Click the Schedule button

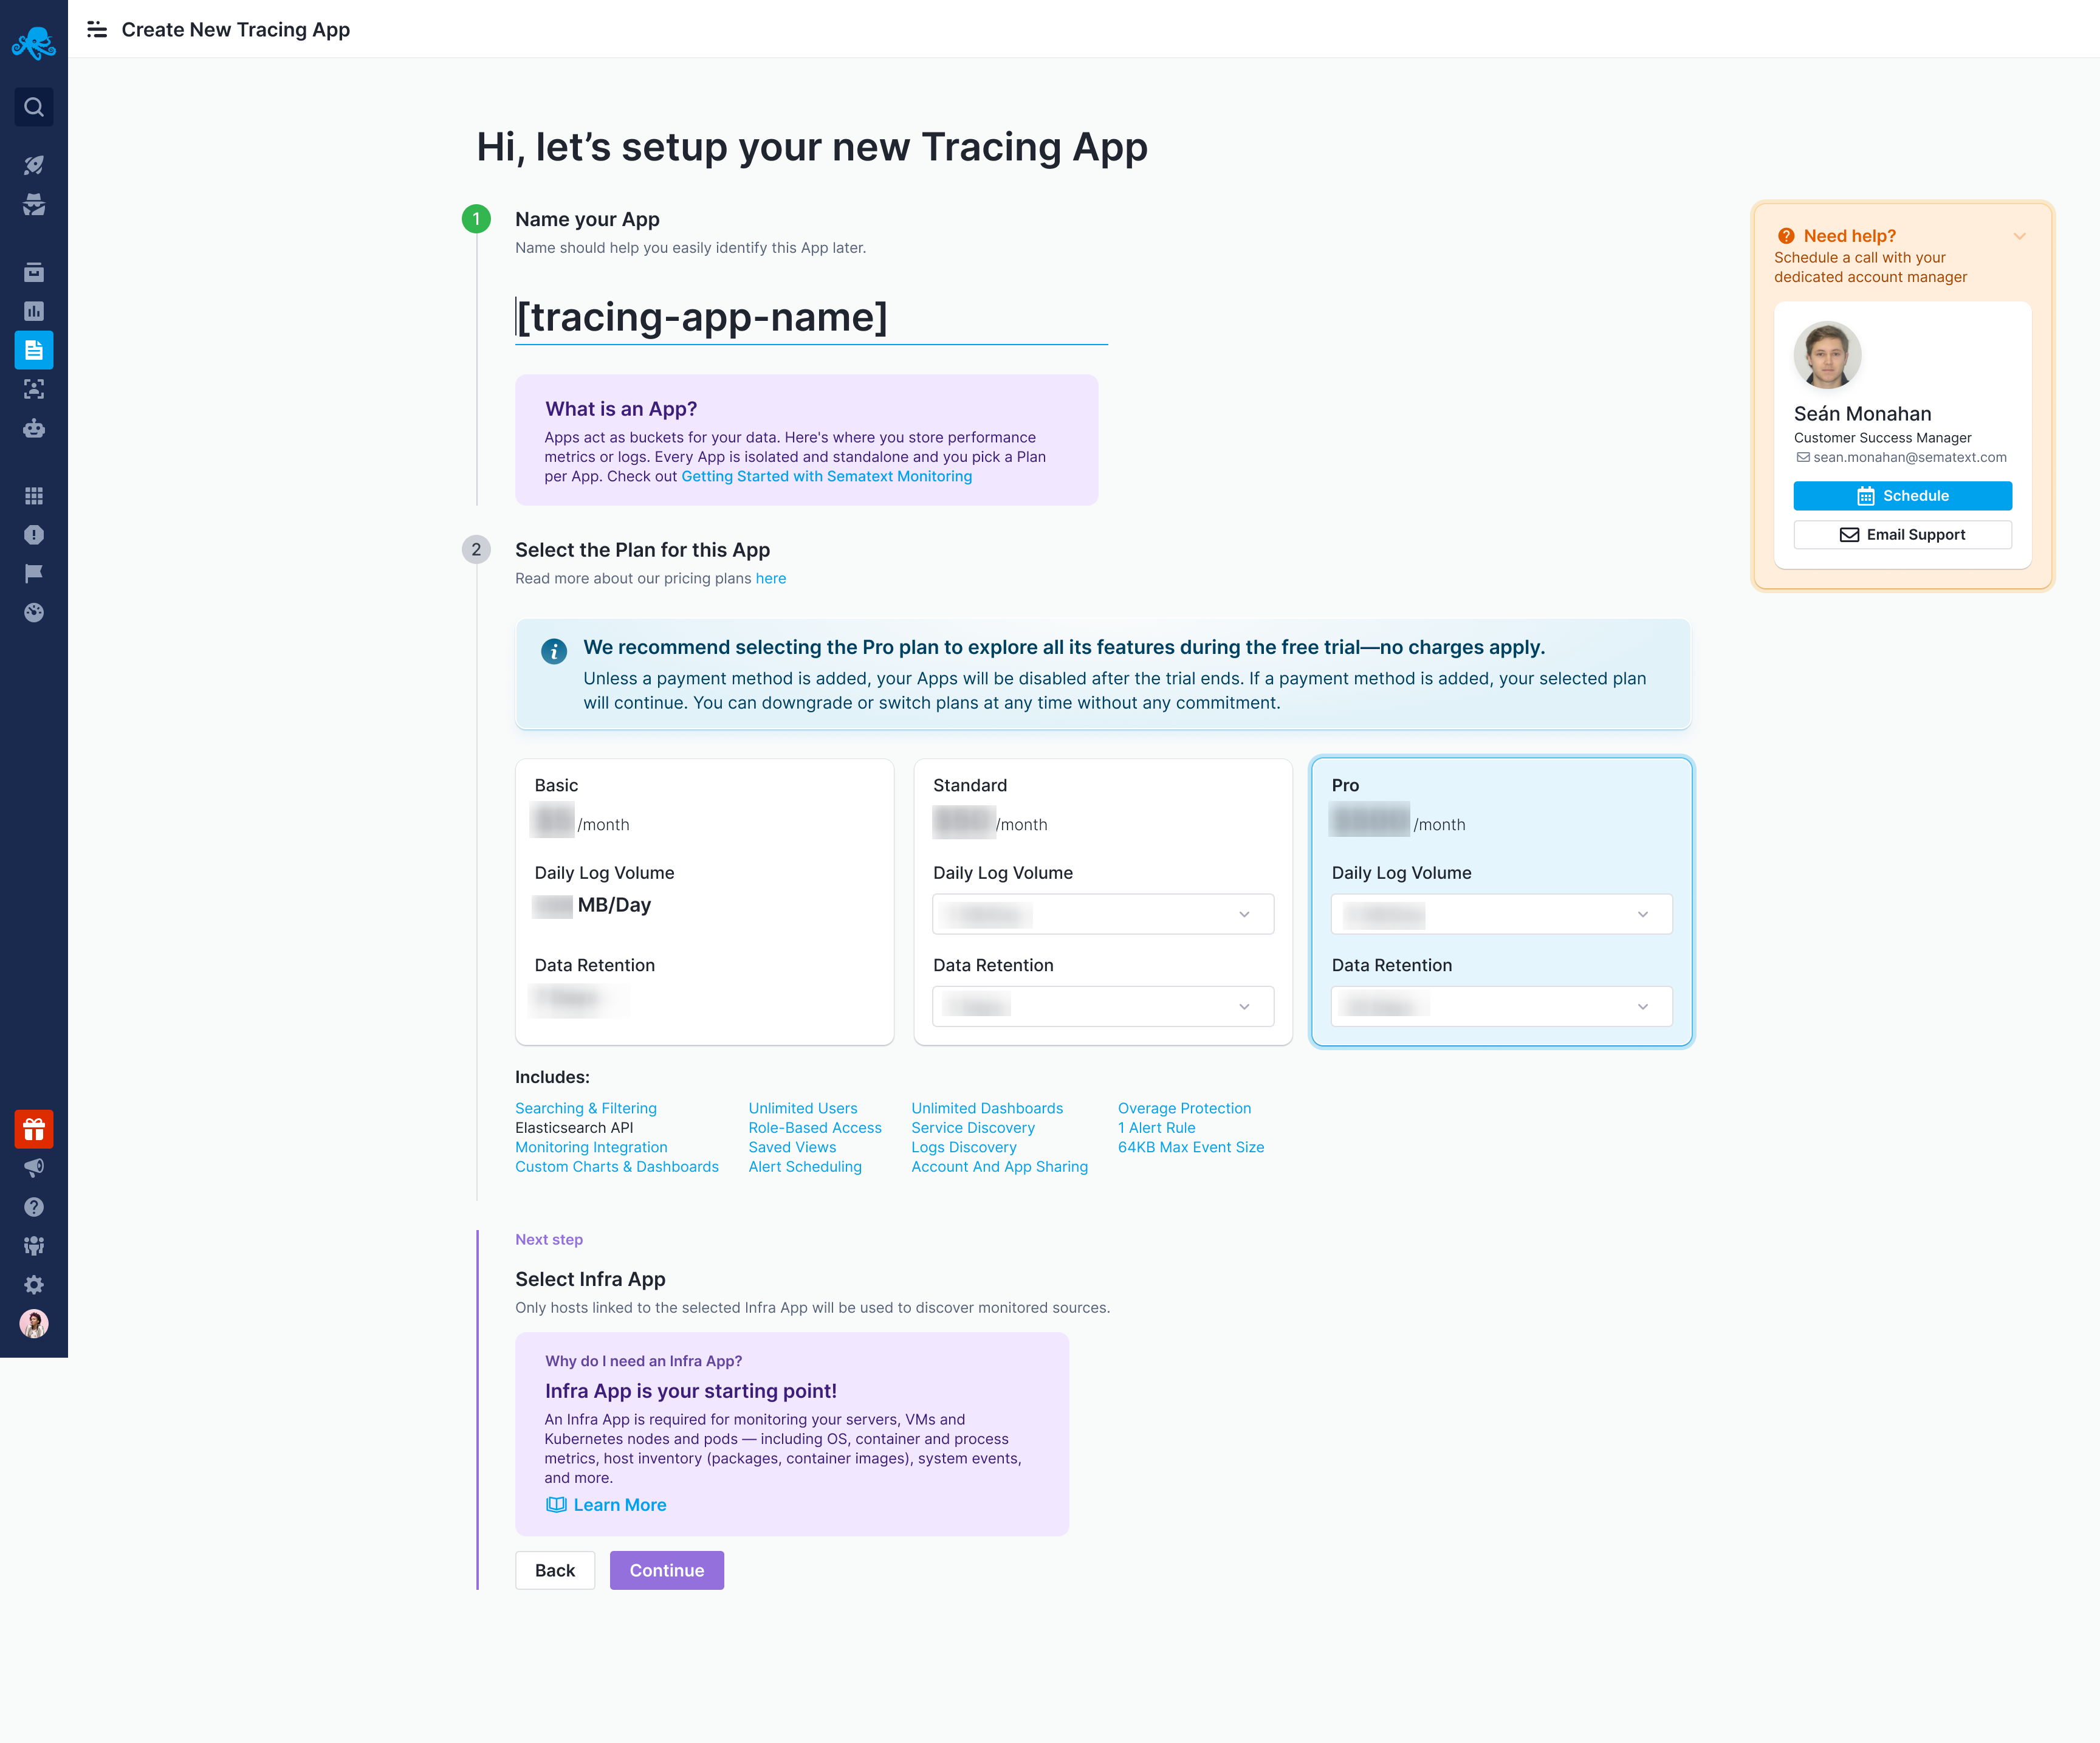coord(1902,496)
